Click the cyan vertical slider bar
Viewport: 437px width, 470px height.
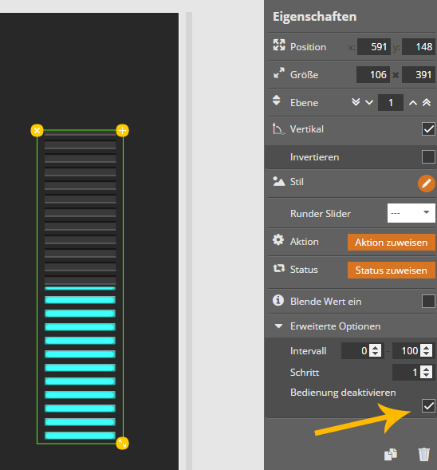(81, 286)
